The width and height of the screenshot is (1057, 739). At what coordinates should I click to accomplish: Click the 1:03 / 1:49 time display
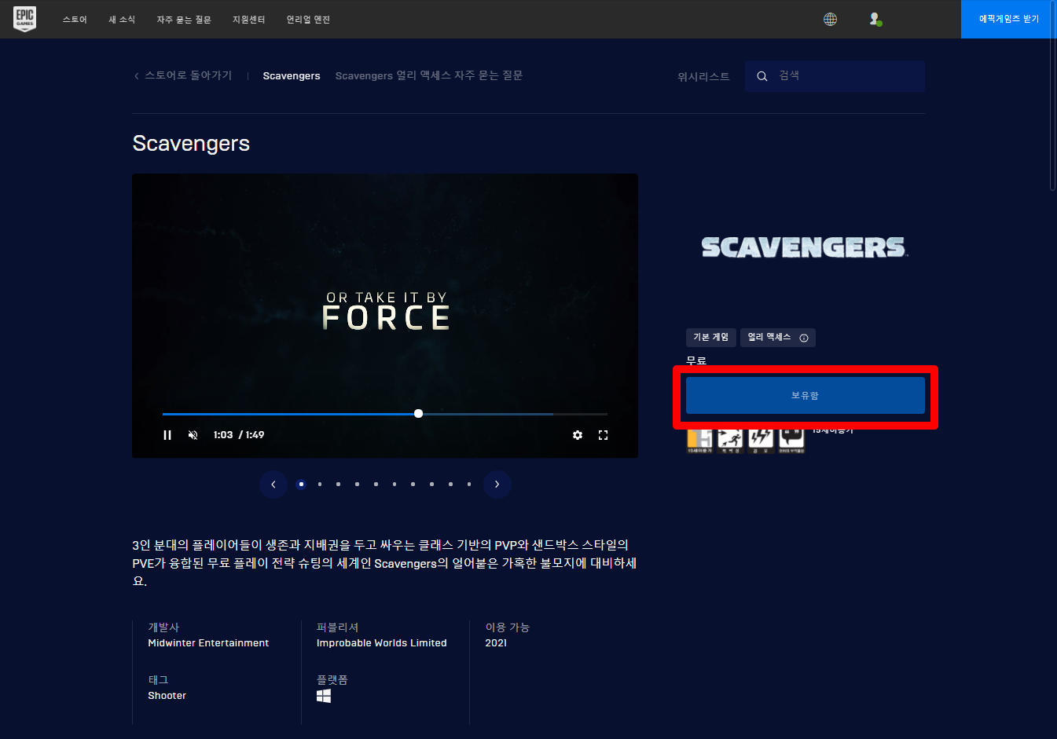[x=239, y=435]
